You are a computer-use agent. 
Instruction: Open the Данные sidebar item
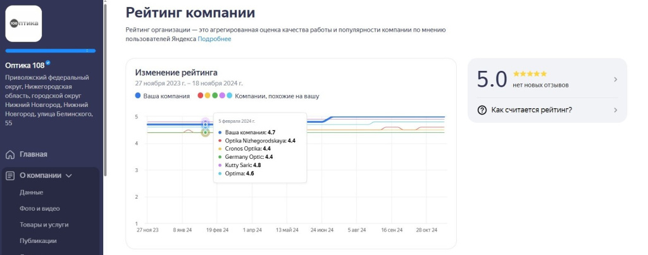pyautogui.click(x=32, y=192)
